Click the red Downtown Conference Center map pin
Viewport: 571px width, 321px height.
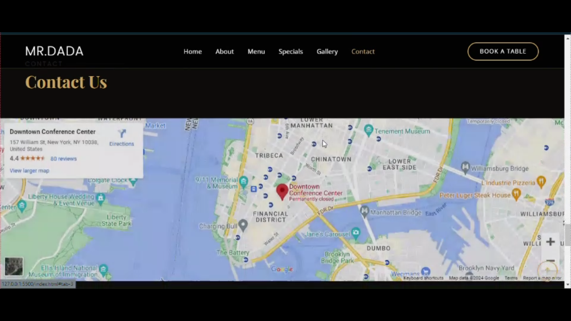pyautogui.click(x=282, y=191)
